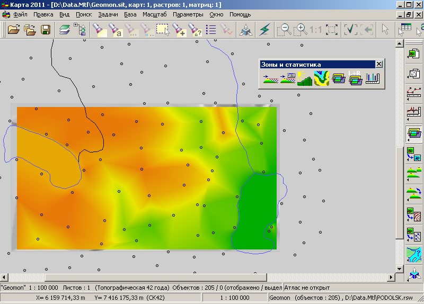424x304 pixels.
Task: Open the Задачи menu
Action: pos(108,14)
